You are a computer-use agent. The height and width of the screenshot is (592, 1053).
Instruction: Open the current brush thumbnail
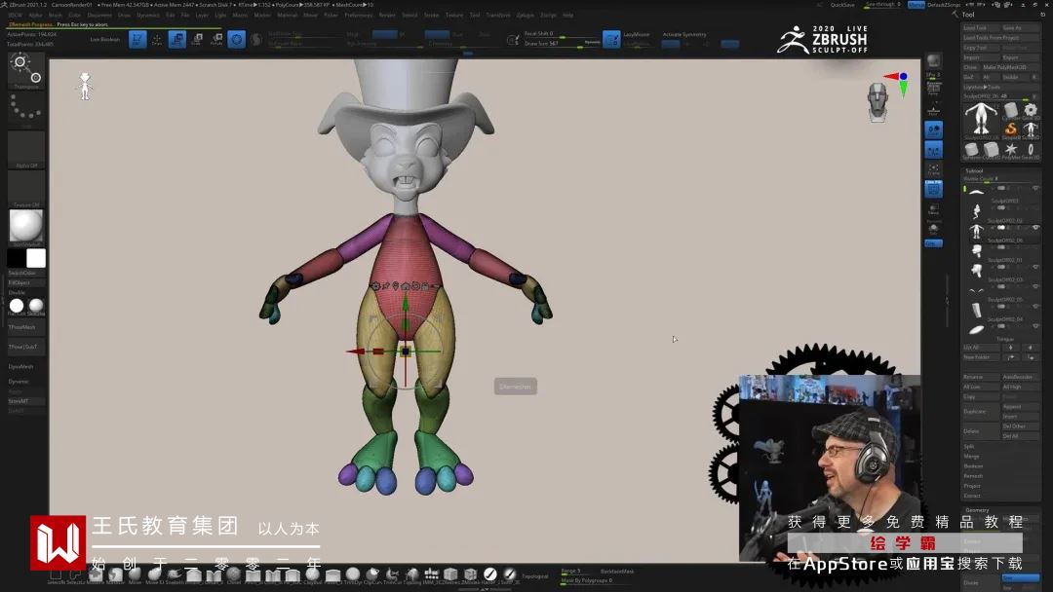click(26, 70)
